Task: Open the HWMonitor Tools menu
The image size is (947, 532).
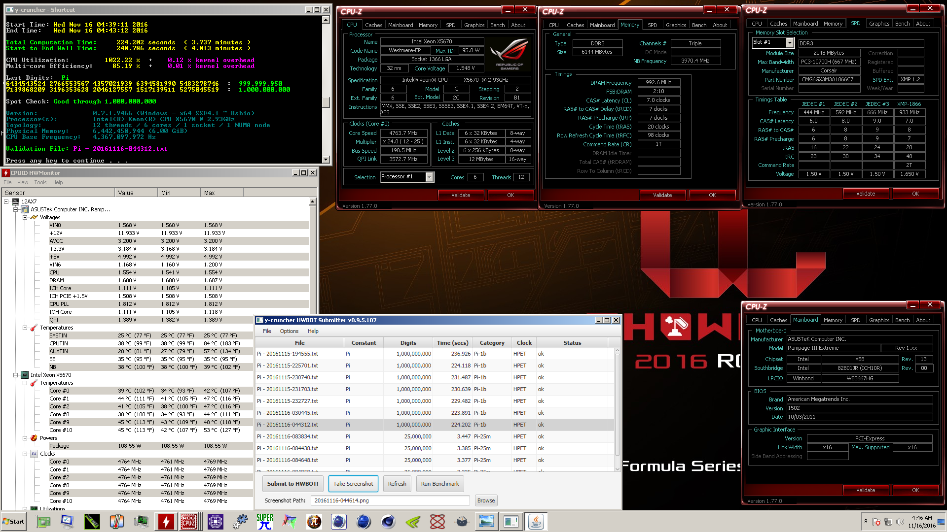Action: (x=40, y=182)
